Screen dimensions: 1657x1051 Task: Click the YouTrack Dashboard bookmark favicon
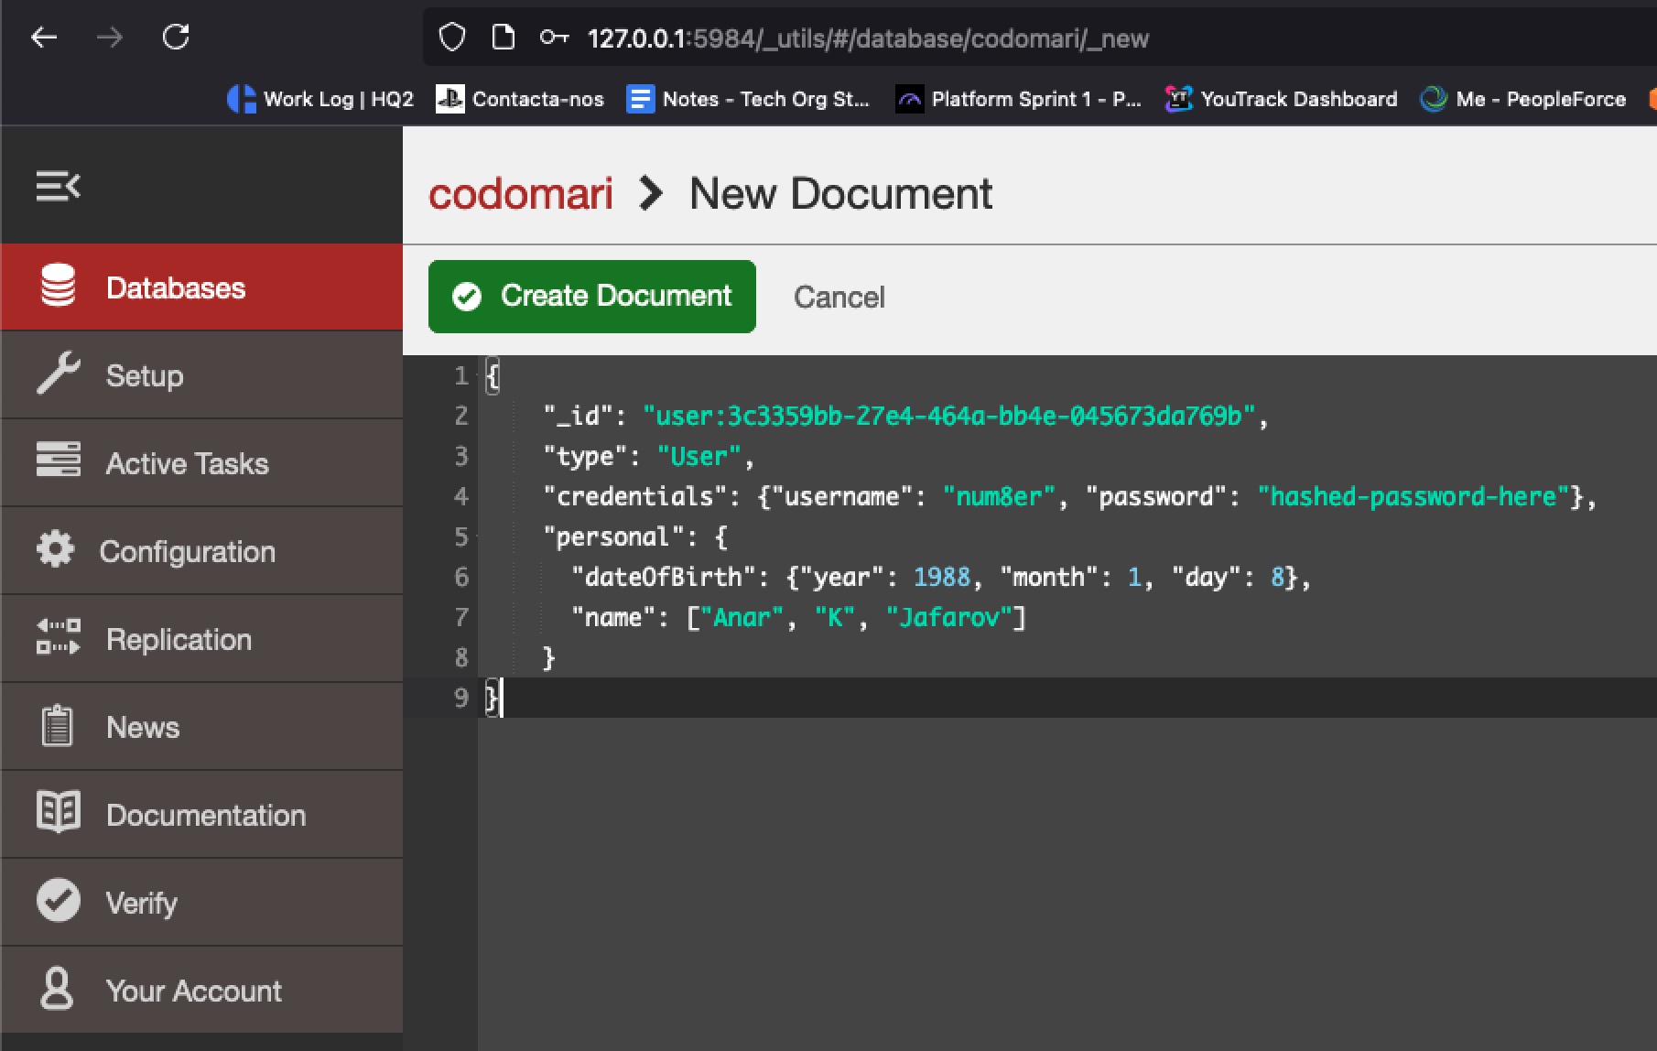[1178, 99]
